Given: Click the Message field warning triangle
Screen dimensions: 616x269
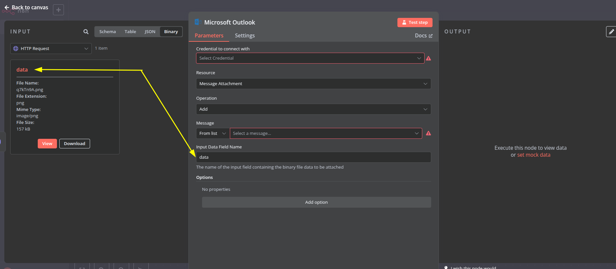Looking at the screenshot, I should pyautogui.click(x=429, y=133).
